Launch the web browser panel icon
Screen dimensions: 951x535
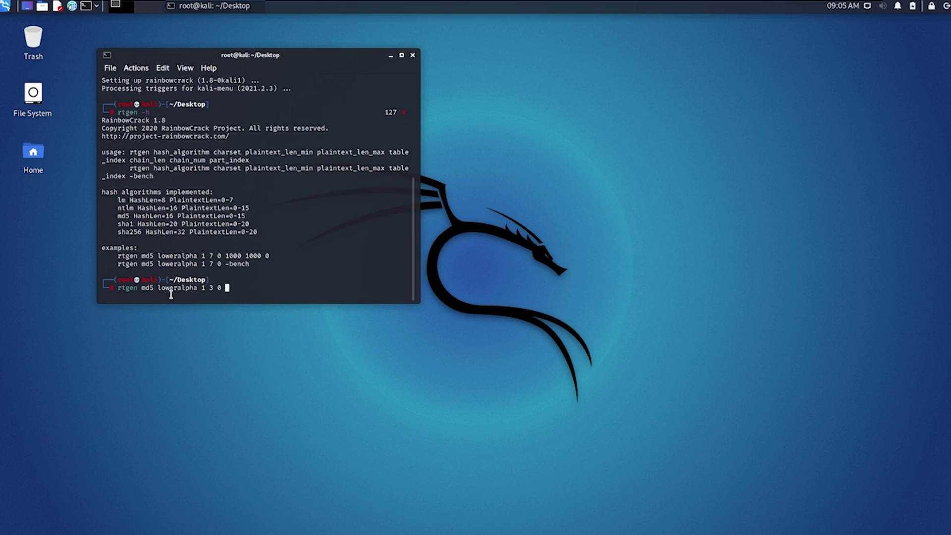[72, 6]
